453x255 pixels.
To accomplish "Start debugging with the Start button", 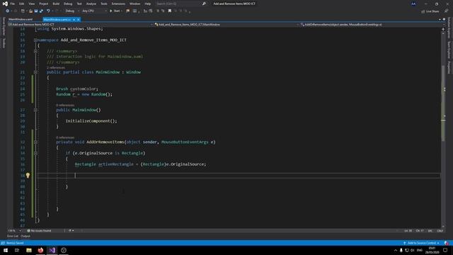I will click(x=115, y=11).
